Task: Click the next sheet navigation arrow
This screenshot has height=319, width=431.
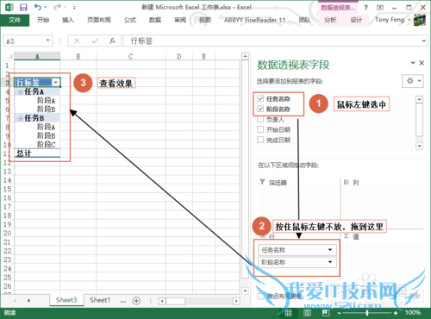Action: click(28, 301)
